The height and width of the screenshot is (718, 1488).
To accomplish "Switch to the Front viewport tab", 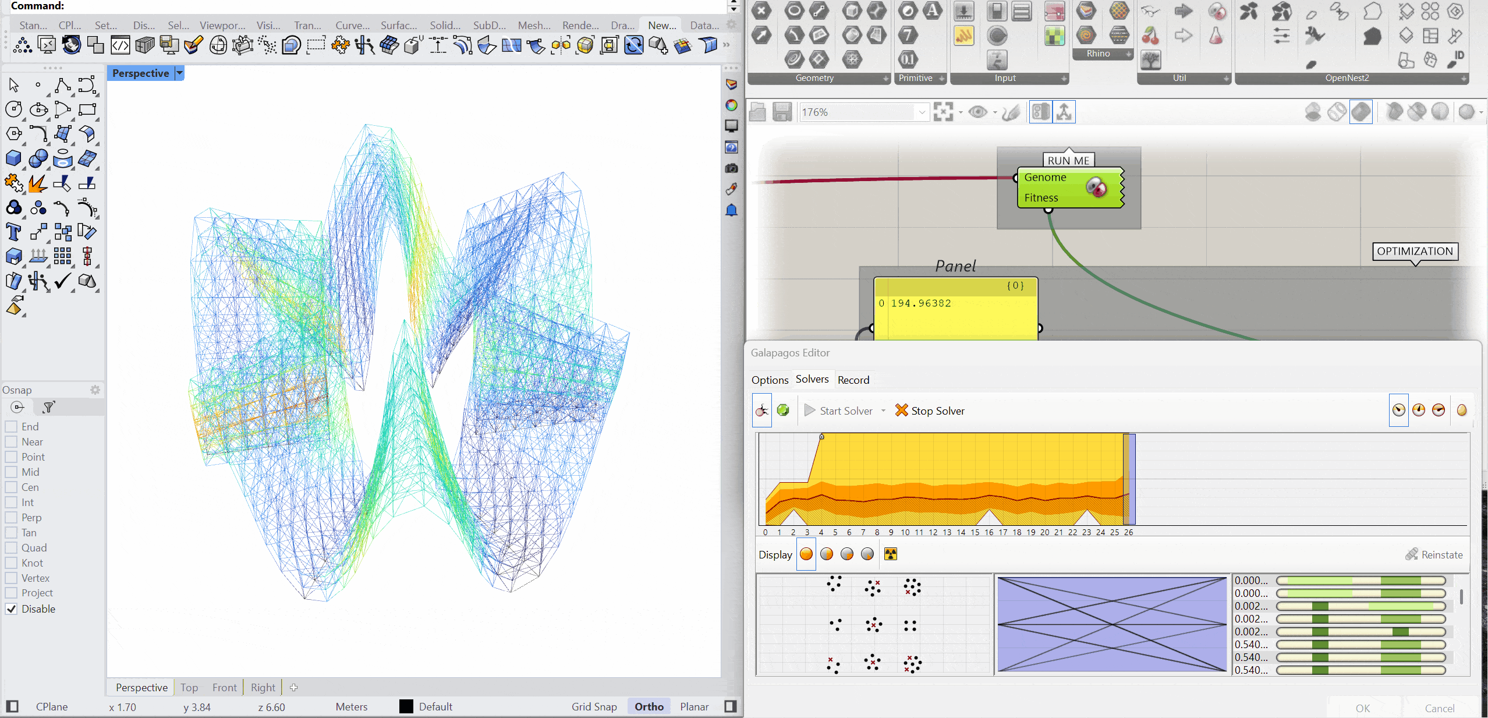I will [x=224, y=687].
